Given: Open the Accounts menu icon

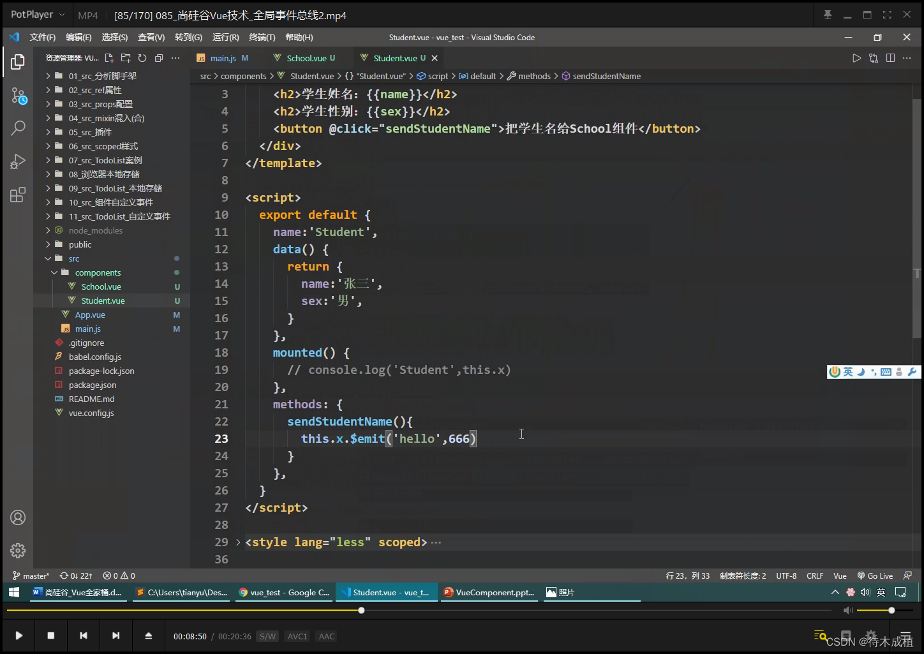Looking at the screenshot, I should pos(18,517).
